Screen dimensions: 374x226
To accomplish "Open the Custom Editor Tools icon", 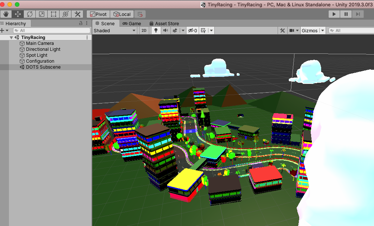I will point(77,14).
